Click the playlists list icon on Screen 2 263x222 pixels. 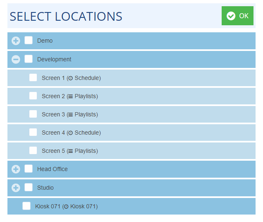(70, 96)
